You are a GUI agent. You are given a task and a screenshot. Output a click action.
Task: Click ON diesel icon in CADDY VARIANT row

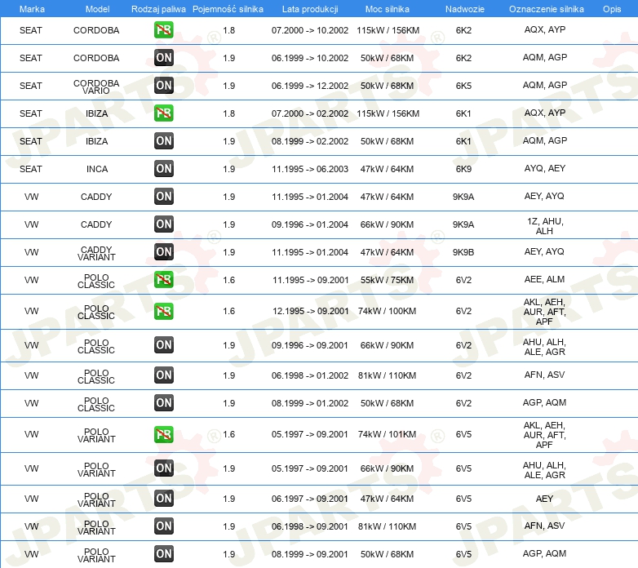[163, 252]
